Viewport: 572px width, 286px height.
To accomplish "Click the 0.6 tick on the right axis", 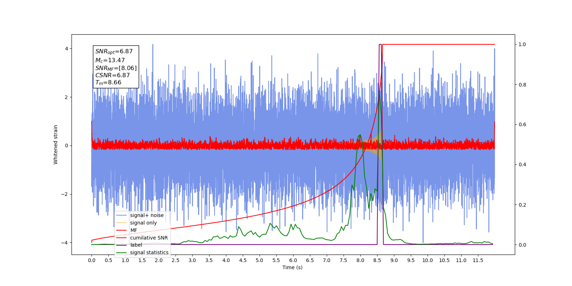I will [522, 125].
